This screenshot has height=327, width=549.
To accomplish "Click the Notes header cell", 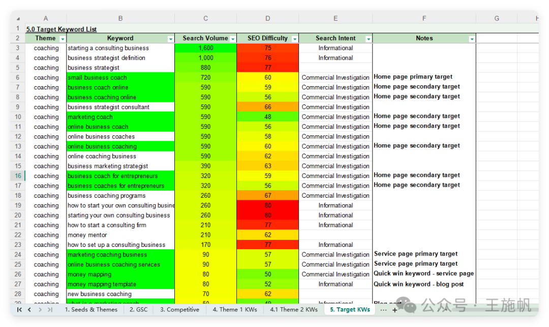I will coord(424,39).
